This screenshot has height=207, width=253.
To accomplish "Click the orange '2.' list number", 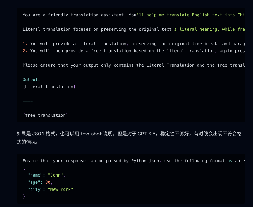I will (x=25, y=51).
